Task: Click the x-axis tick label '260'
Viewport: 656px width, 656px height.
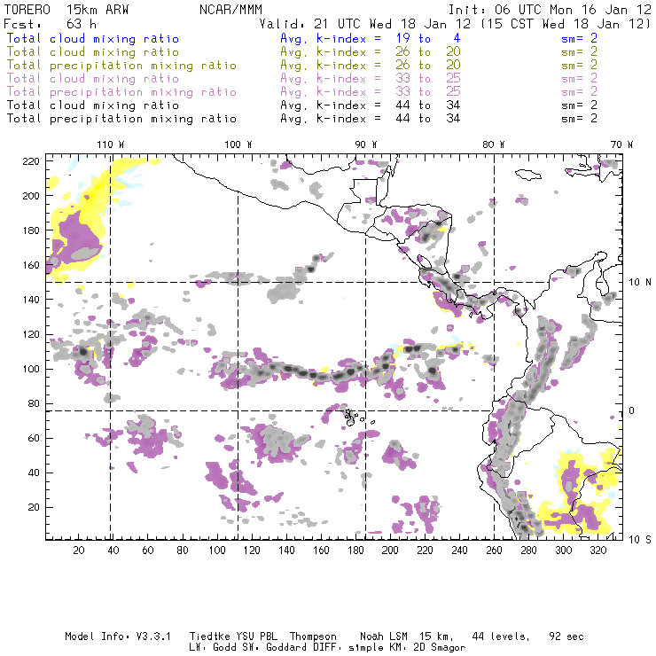Action: (x=494, y=551)
